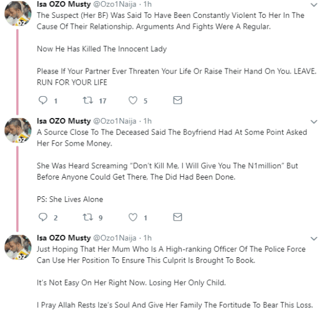Like the tweet with 5 likes
The image size is (322, 316).
tap(133, 100)
